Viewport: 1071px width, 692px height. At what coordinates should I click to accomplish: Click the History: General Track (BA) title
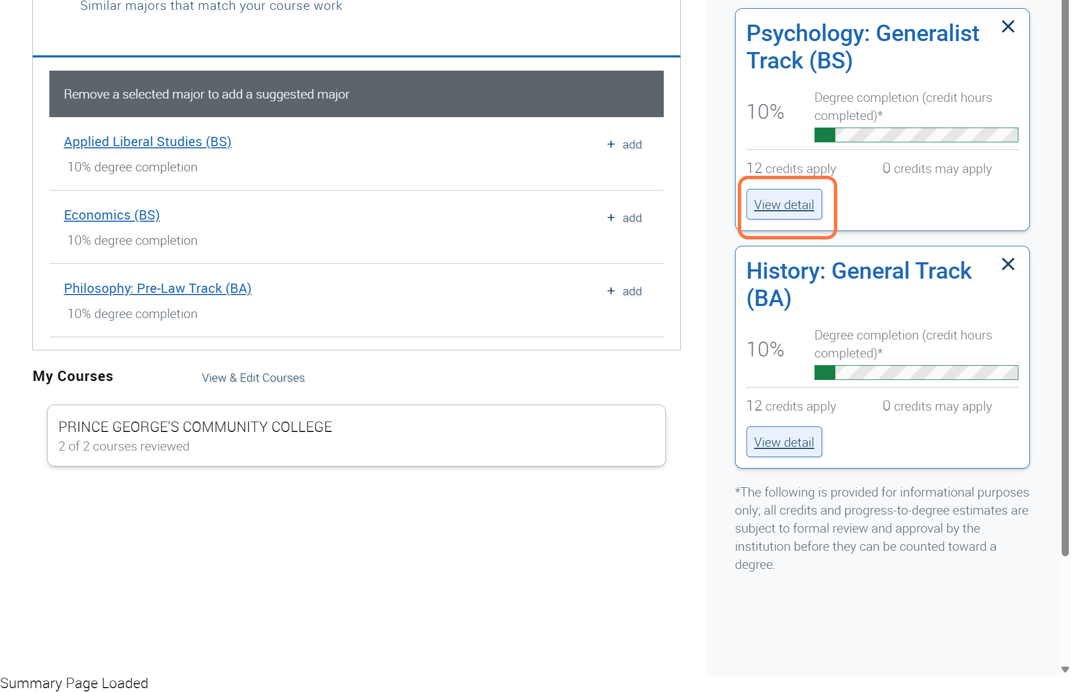tap(859, 284)
